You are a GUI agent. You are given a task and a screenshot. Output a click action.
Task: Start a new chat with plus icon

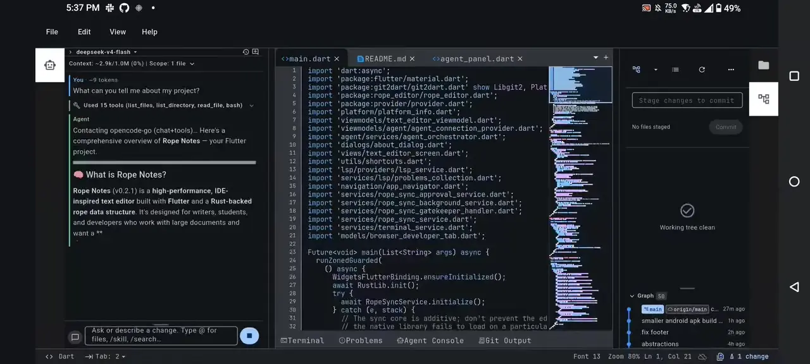(x=256, y=52)
